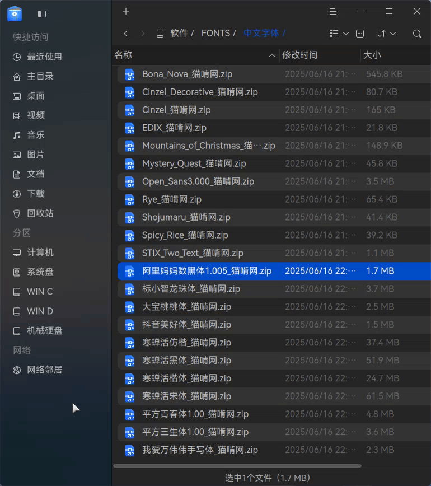Go back to previous folder
The height and width of the screenshot is (486, 431).
pyautogui.click(x=126, y=34)
